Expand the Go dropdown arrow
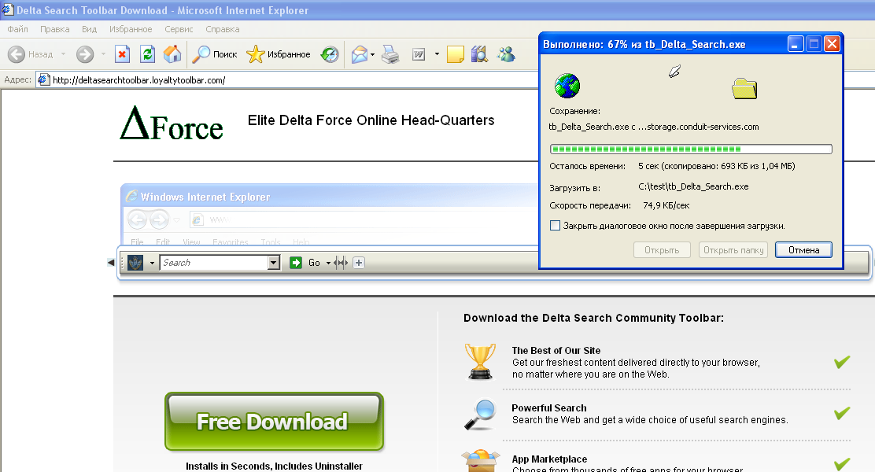 tap(328, 263)
